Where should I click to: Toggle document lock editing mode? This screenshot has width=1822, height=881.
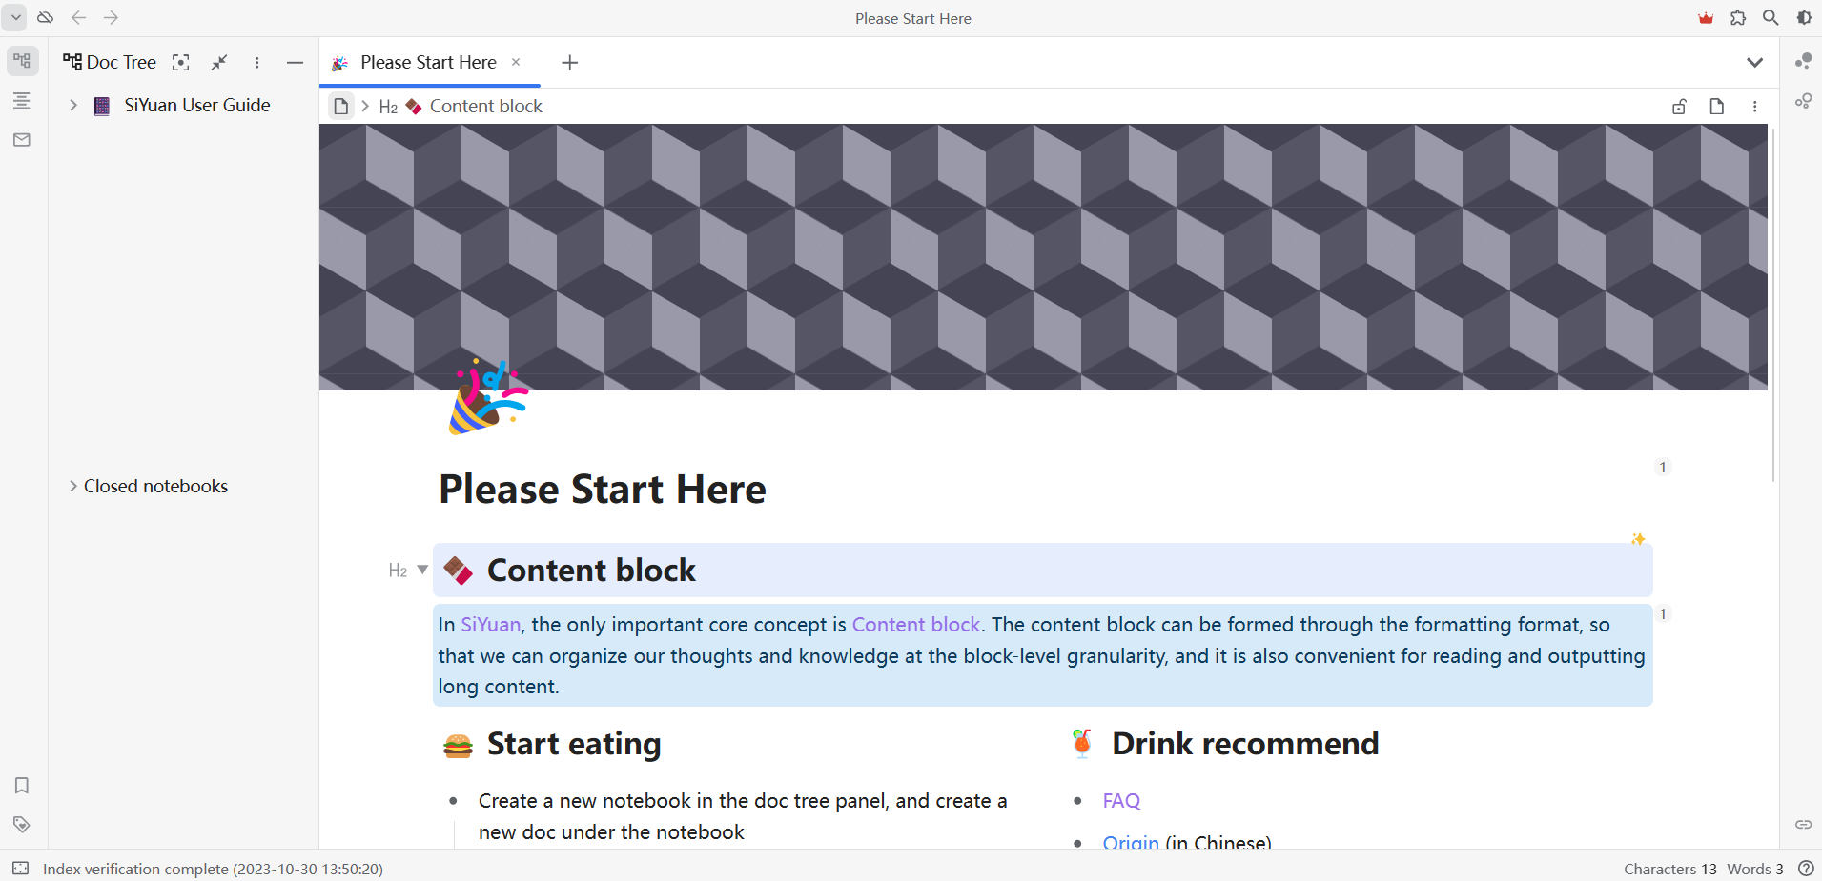pos(1679,107)
